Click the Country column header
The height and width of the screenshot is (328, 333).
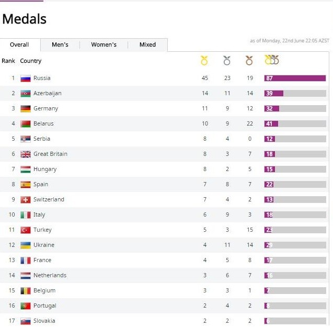coord(31,61)
